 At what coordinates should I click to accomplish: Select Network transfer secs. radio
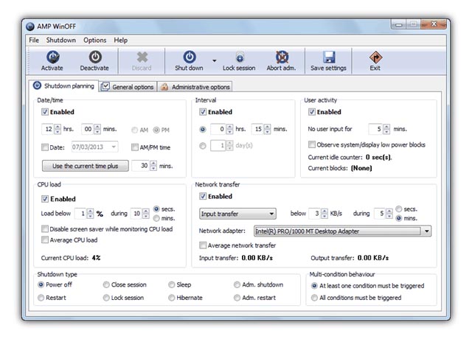(x=399, y=209)
